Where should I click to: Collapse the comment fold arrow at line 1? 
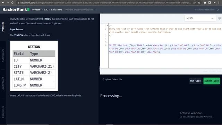coord(108,26)
